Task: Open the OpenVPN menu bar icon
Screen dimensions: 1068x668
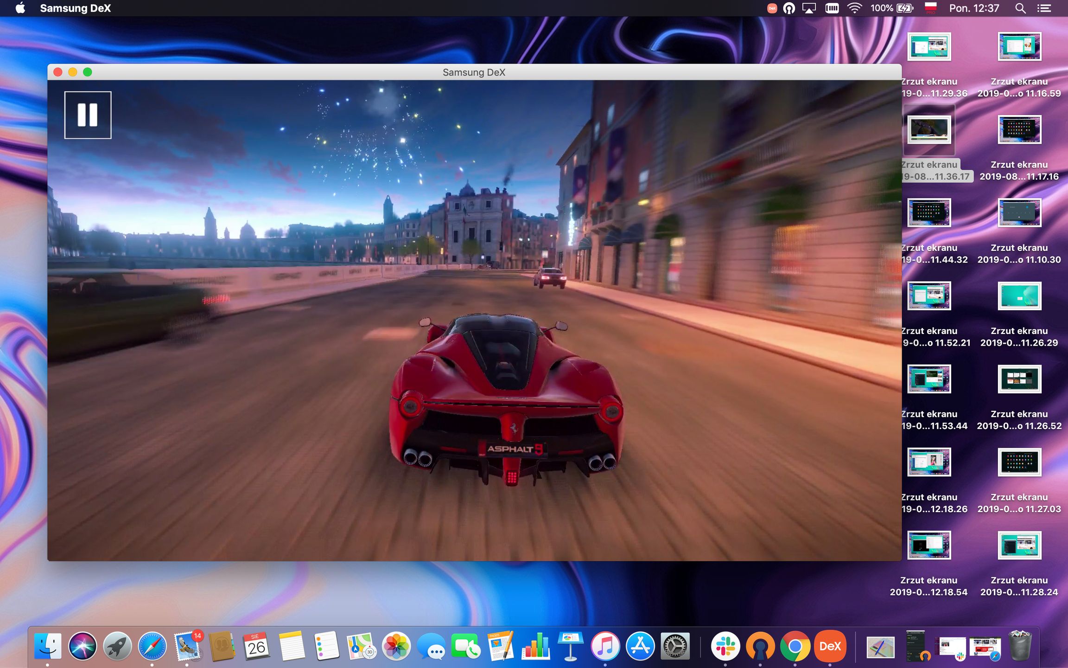Action: [x=789, y=8]
